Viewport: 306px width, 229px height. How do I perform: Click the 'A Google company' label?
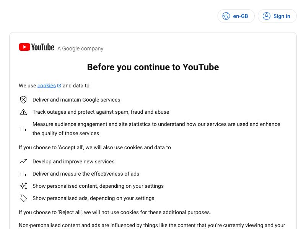coord(80,48)
